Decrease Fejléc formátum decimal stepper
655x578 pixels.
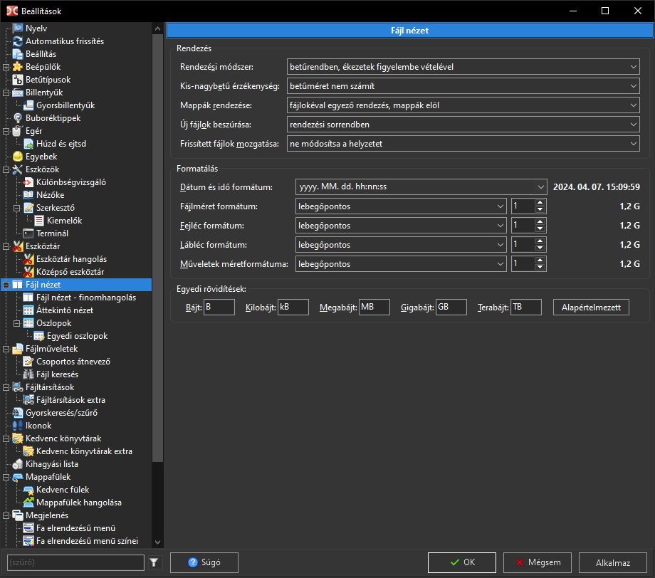[540, 229]
